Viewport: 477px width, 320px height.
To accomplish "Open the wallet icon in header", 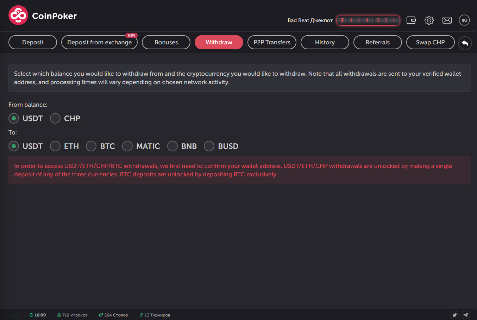I will [411, 20].
